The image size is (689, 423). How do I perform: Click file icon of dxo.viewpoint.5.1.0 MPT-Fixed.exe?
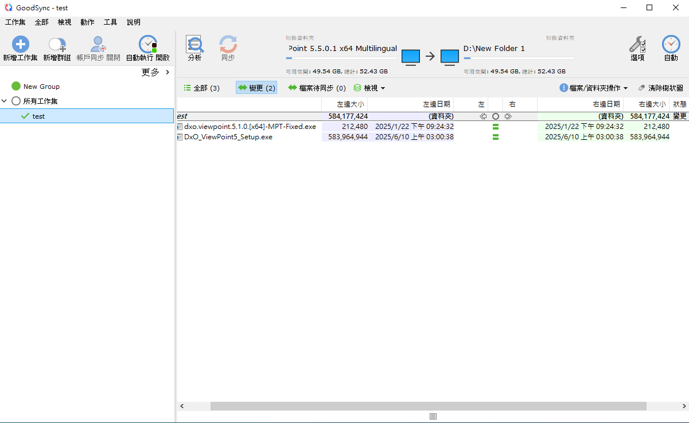coord(180,127)
